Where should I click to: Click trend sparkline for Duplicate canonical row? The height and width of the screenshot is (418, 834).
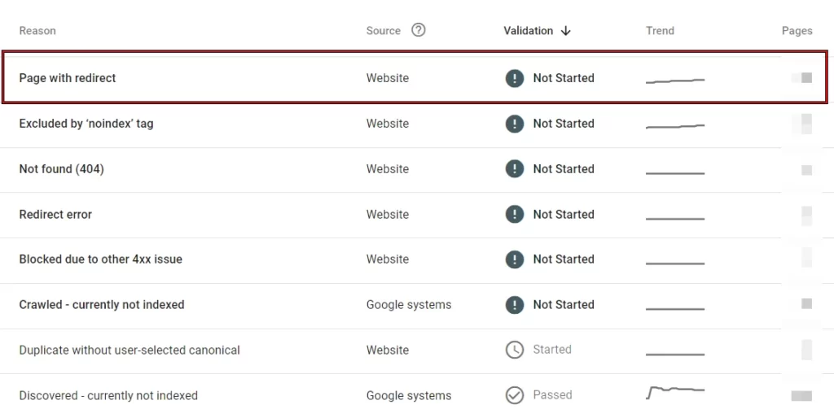pyautogui.click(x=675, y=355)
